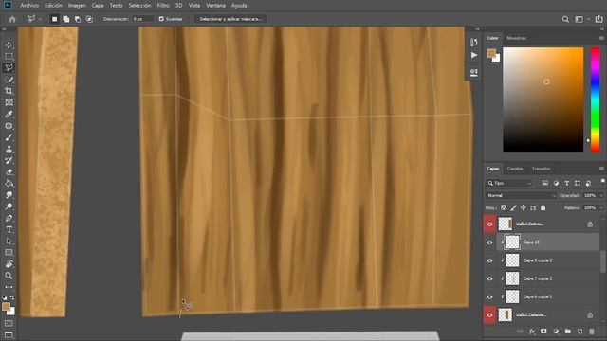Select the Quick Selection brush tool
The width and height of the screenshot is (607, 341).
click(x=9, y=80)
